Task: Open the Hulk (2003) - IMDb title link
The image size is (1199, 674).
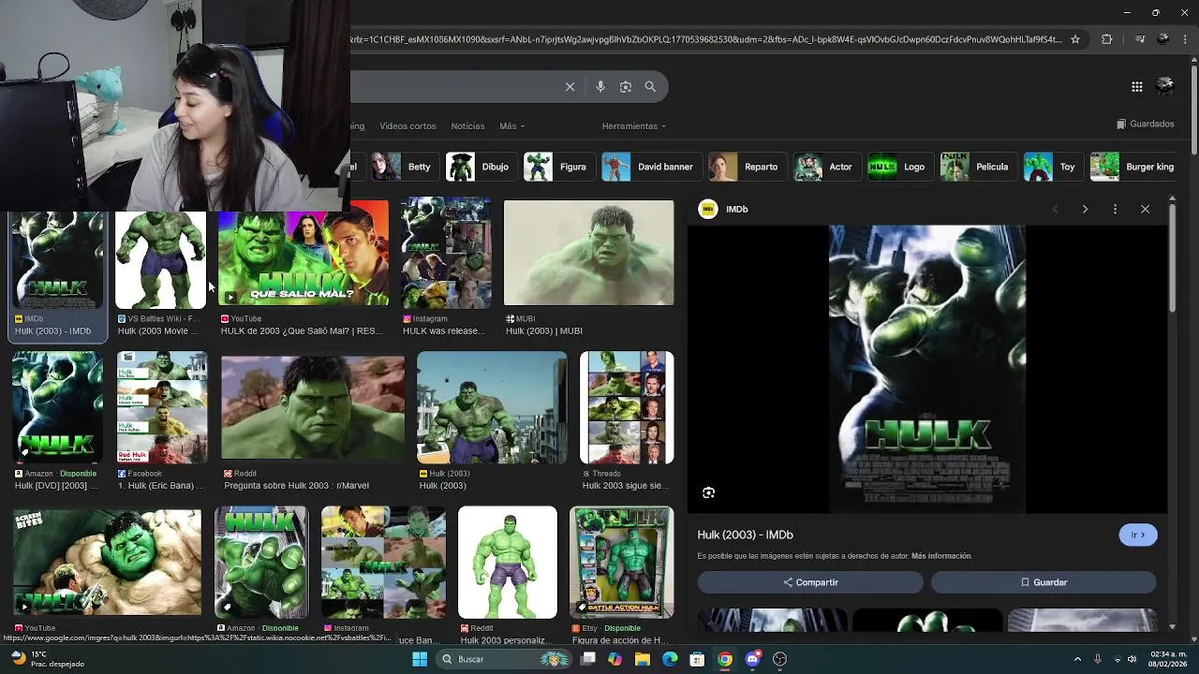Action: (x=746, y=535)
